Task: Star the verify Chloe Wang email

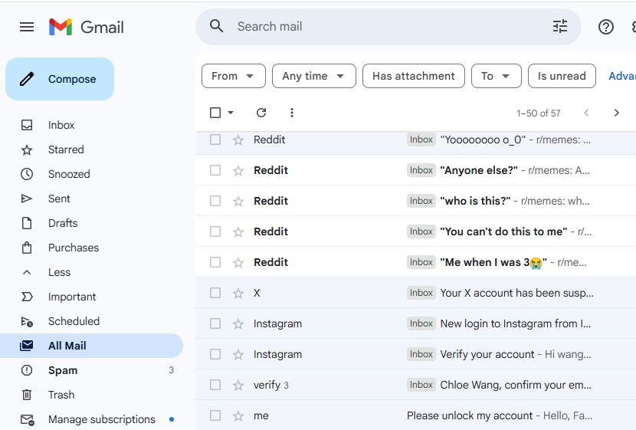Action: (x=238, y=385)
